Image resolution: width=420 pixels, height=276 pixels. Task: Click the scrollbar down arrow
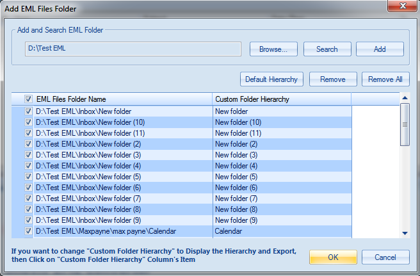(405, 233)
